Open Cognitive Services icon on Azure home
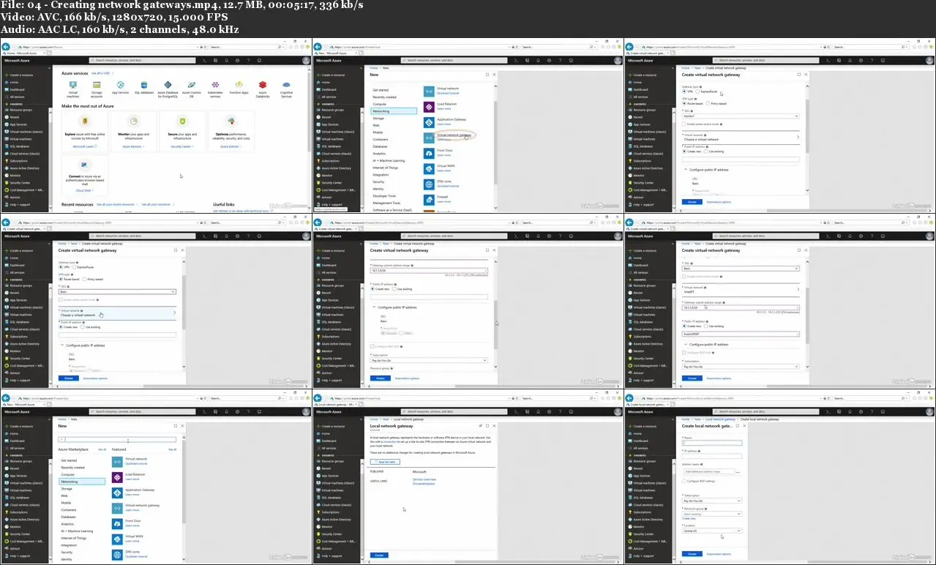Viewport: 936px width, 565px height. point(286,85)
